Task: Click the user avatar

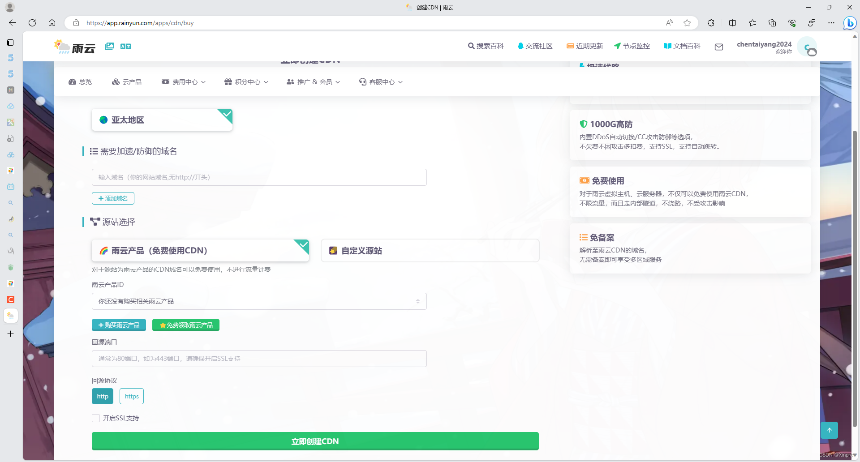Action: pyautogui.click(x=808, y=47)
